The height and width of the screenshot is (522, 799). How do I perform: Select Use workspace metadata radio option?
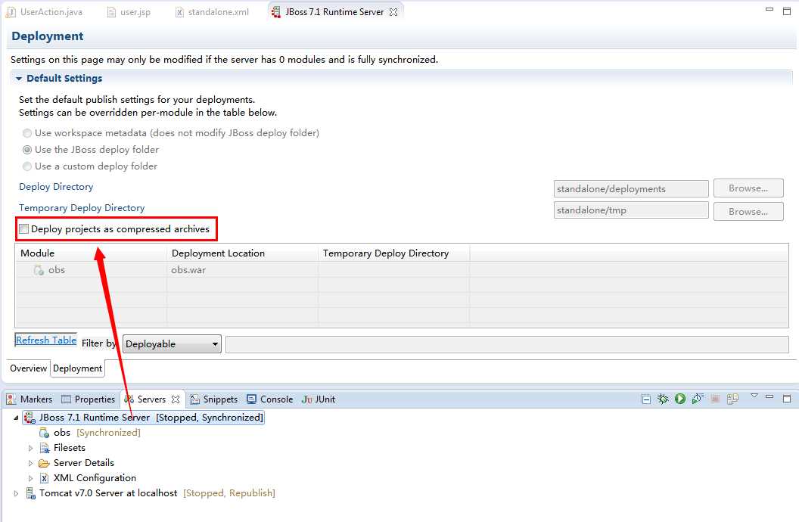(27, 133)
